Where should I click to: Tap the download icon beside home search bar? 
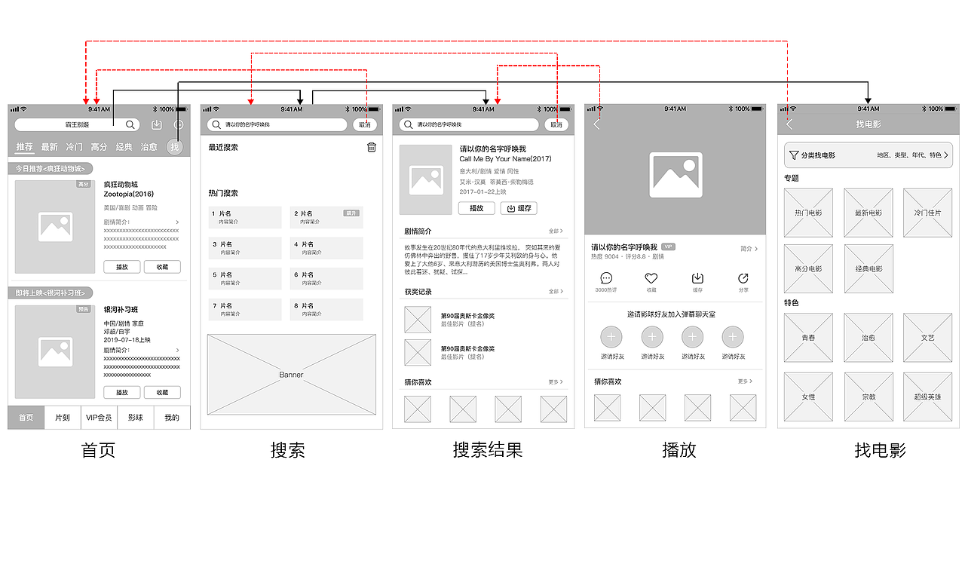[x=158, y=124]
